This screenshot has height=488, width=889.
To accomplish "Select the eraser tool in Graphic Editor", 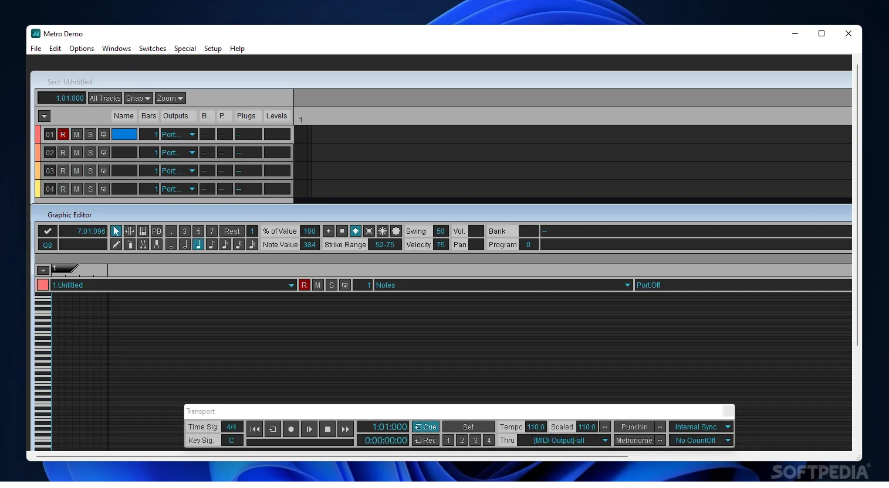I will click(129, 244).
